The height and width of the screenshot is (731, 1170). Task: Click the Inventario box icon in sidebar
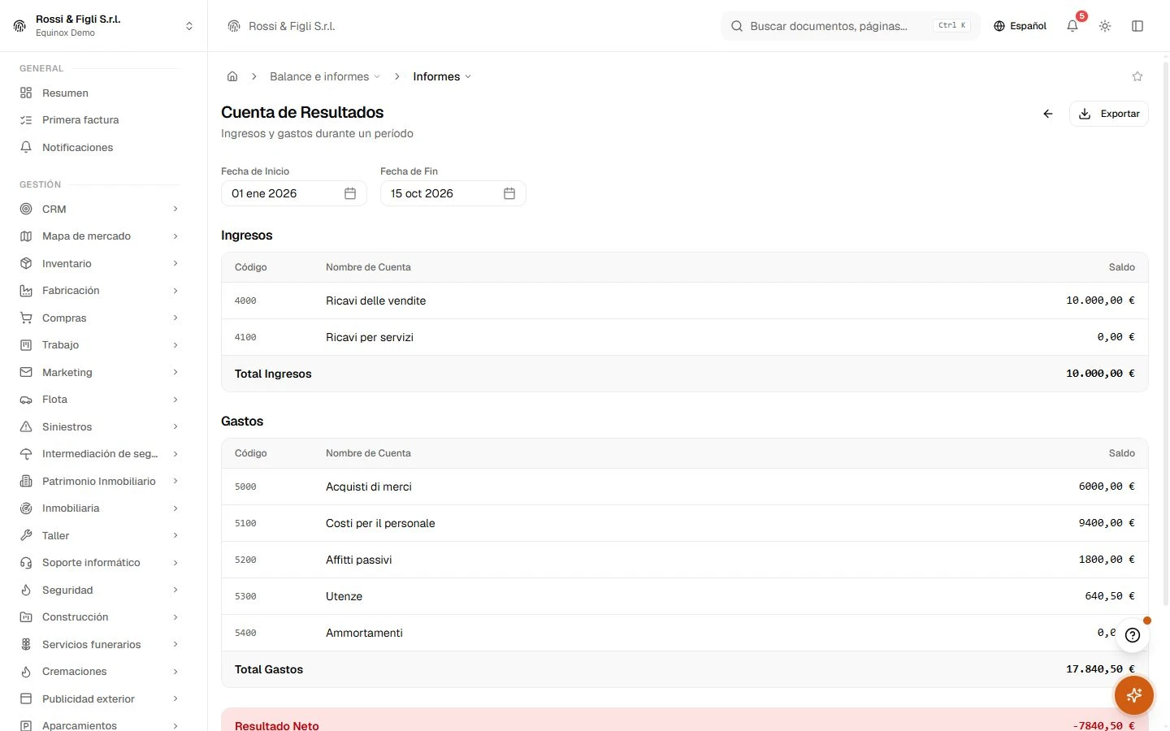[26, 264]
